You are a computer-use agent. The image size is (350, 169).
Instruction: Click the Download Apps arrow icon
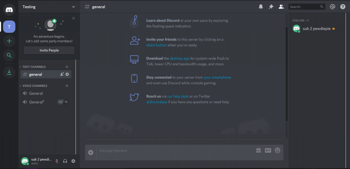[9, 72]
